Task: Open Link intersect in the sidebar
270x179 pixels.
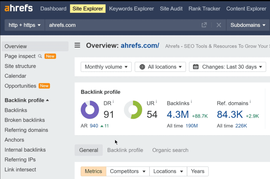Action: click(20, 170)
